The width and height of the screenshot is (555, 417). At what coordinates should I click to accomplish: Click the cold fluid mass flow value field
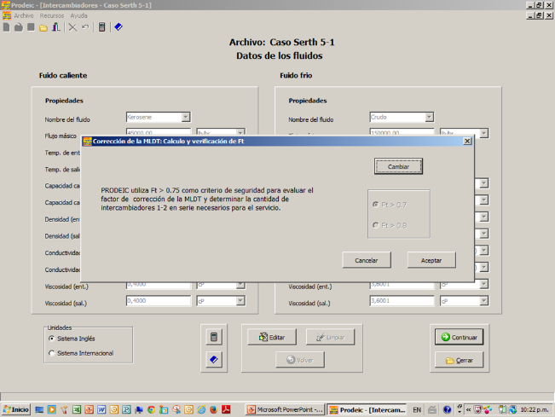402,133
